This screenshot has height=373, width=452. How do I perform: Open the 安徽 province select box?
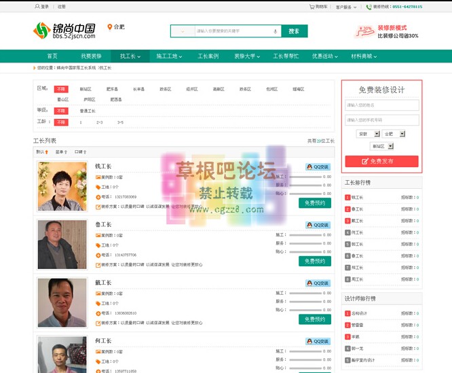pos(368,134)
